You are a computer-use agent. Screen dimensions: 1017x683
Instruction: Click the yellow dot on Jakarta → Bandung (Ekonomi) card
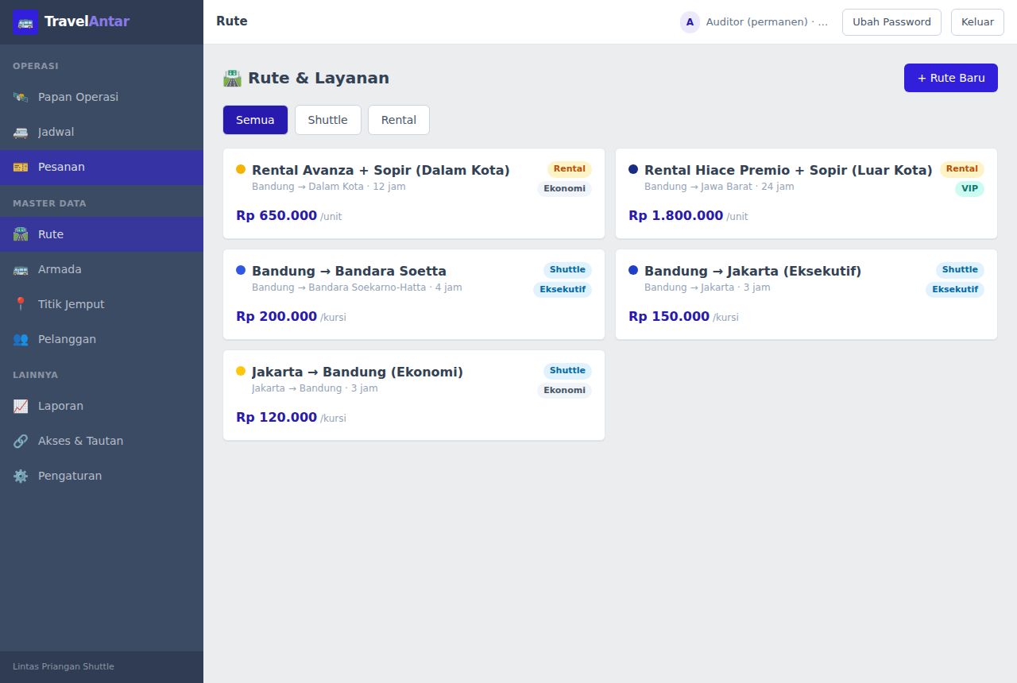[x=241, y=371]
